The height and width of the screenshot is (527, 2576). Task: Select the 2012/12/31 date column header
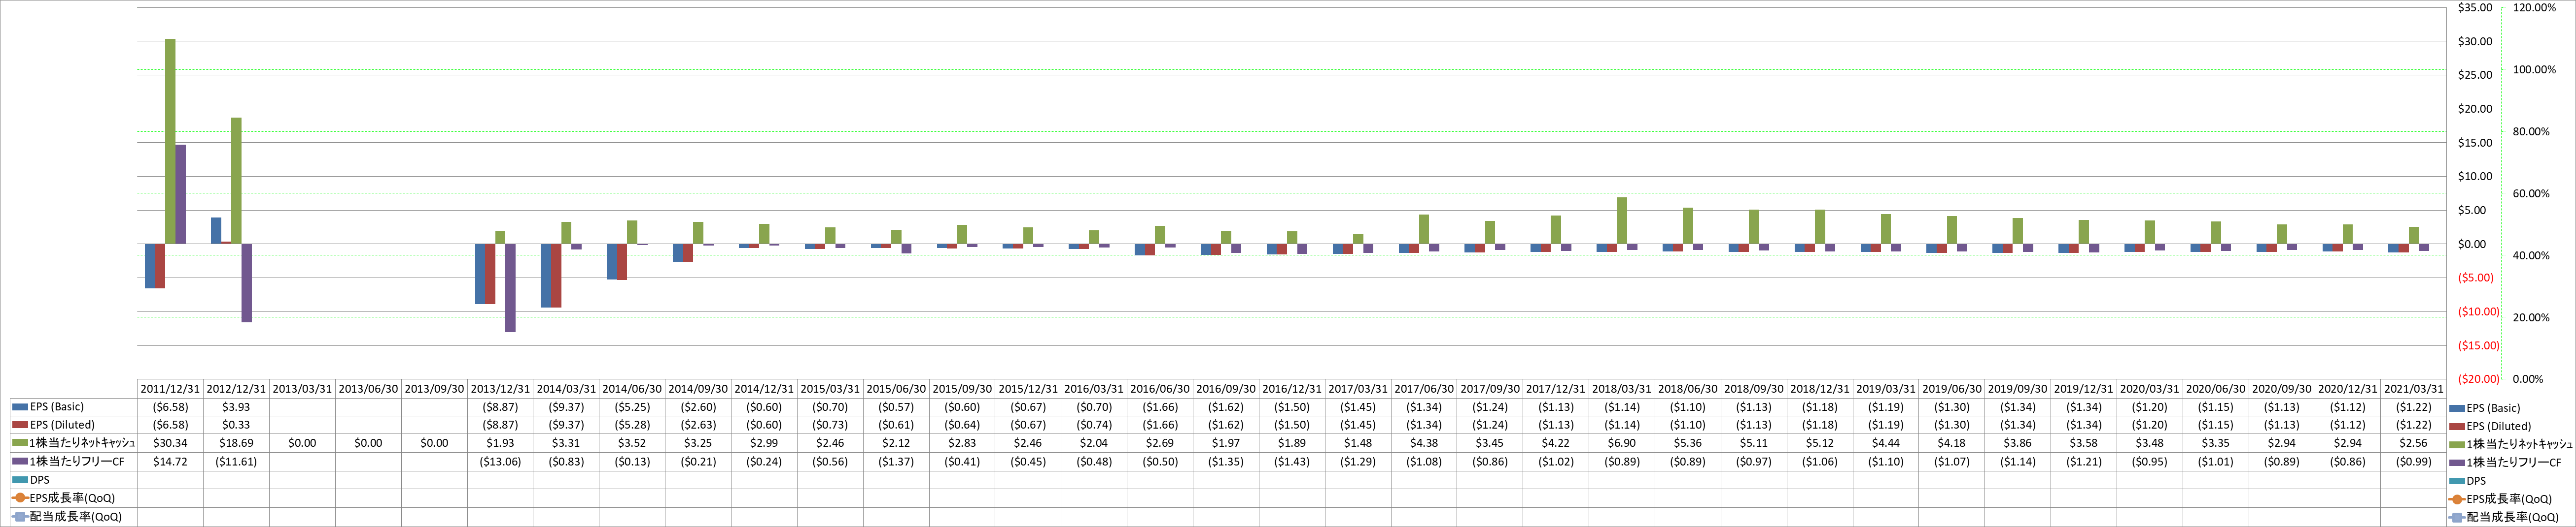[x=236, y=389]
